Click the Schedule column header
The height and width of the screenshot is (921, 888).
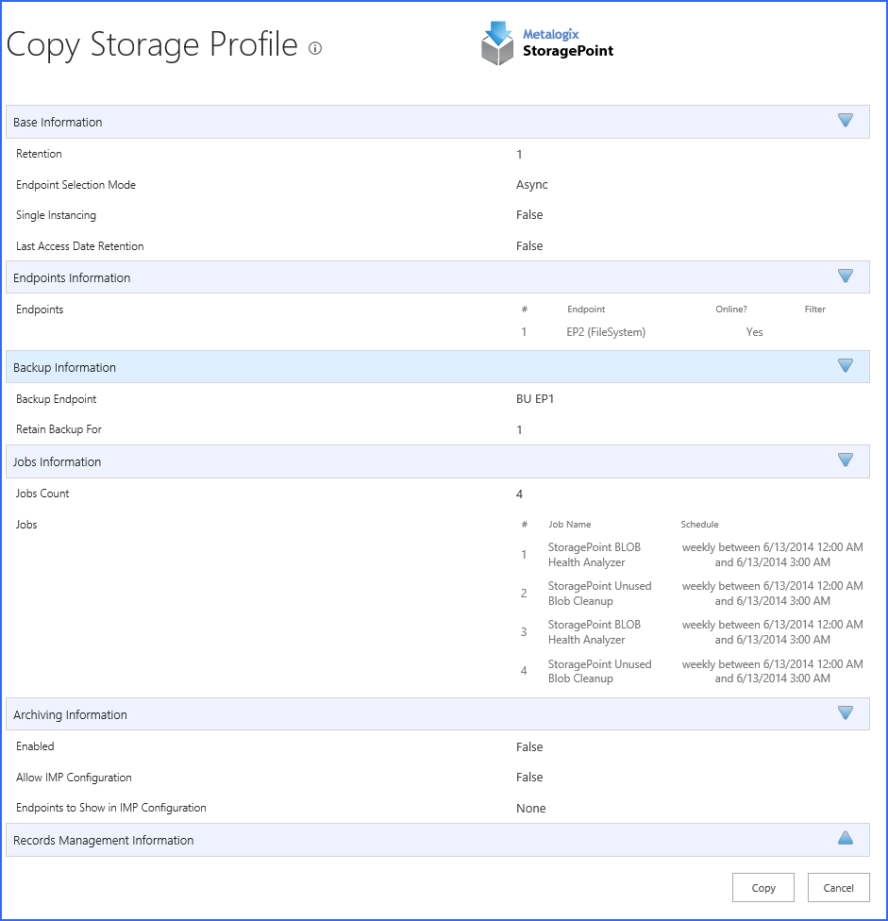tap(699, 525)
